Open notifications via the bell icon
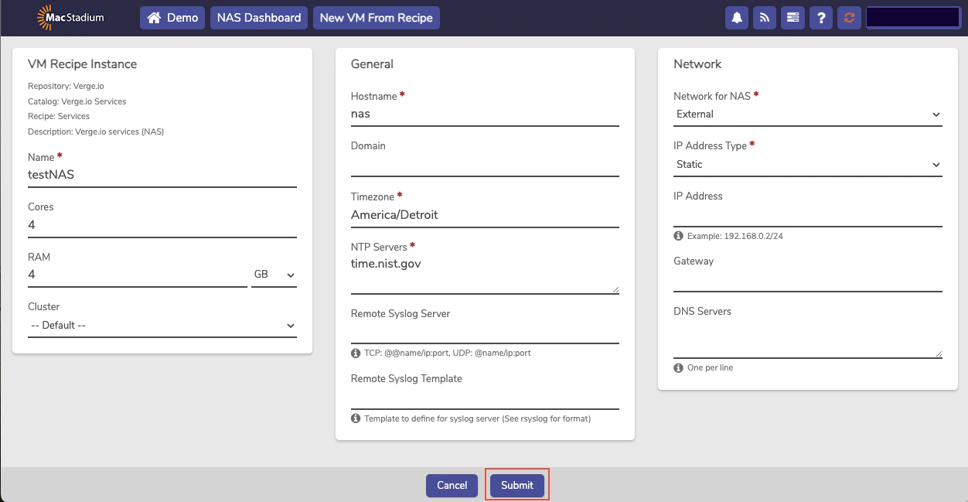The height and width of the screenshot is (502, 968). [736, 17]
